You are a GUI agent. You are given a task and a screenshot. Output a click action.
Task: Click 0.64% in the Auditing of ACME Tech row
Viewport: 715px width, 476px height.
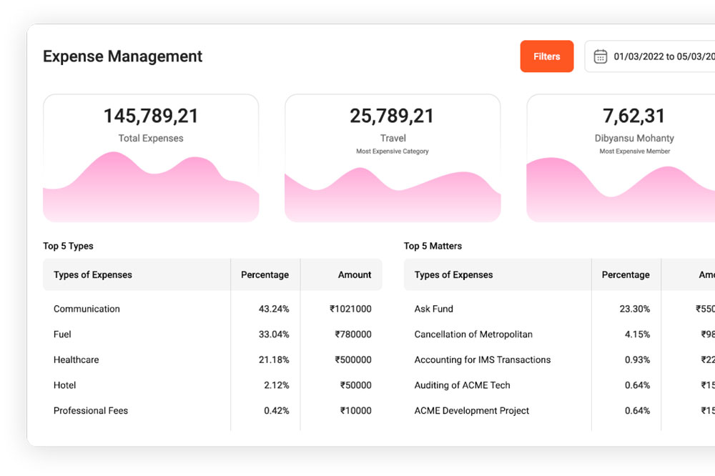click(x=638, y=386)
